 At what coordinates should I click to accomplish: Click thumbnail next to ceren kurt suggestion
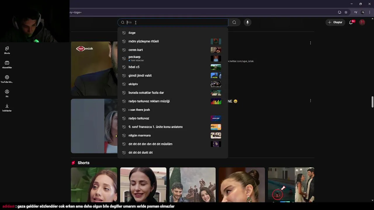[x=216, y=50]
